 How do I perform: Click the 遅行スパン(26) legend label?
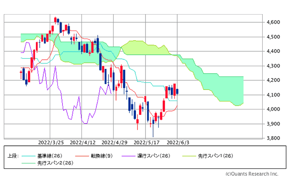[154, 156]
